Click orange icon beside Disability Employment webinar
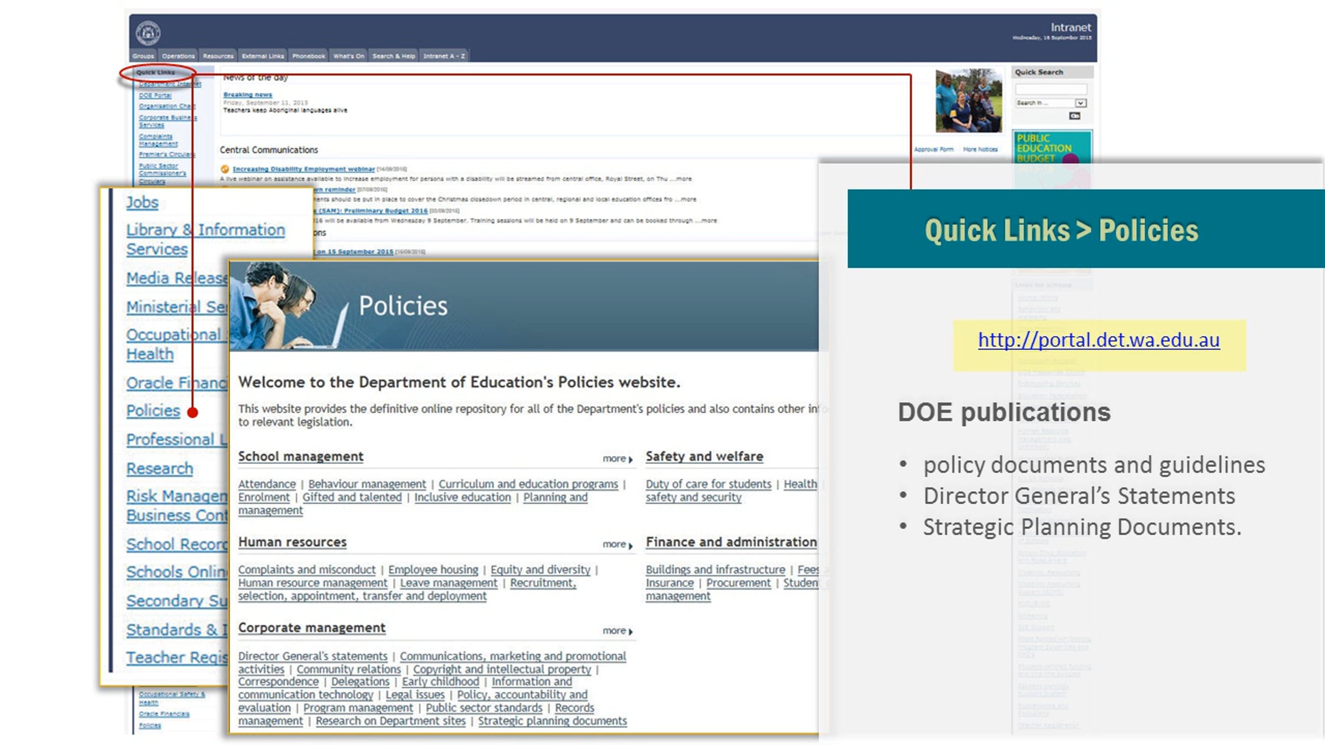Image resolution: width=1325 pixels, height=745 pixels. click(x=225, y=169)
